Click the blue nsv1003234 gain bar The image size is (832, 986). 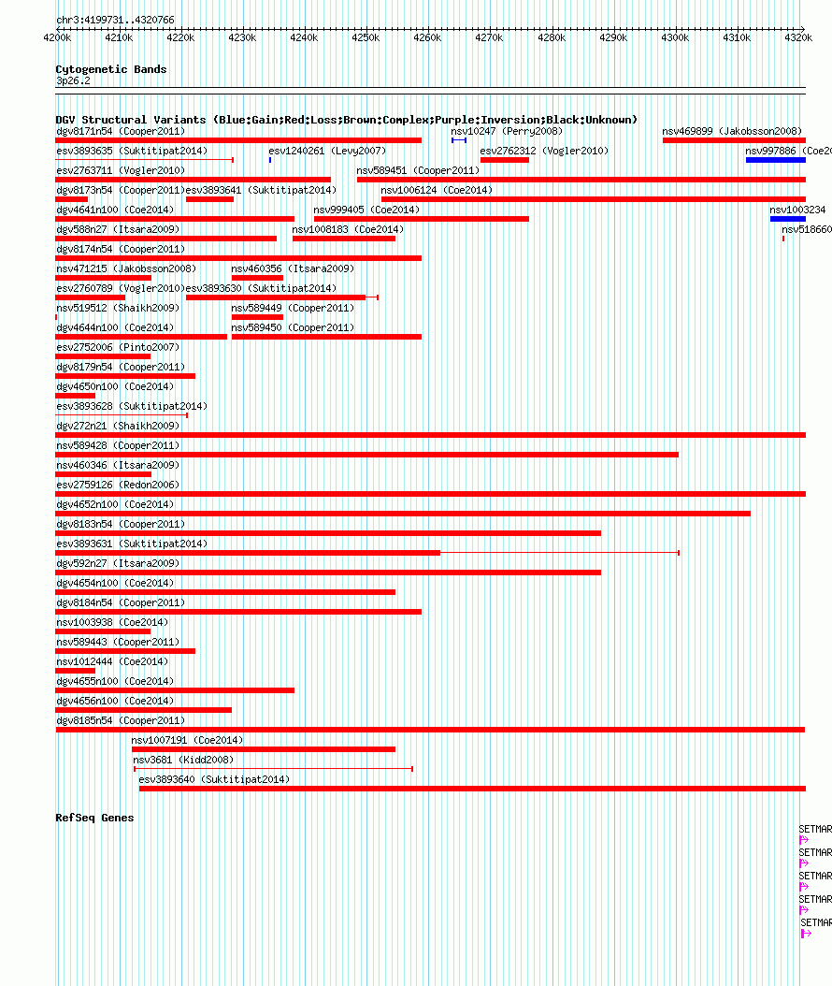coord(788,219)
